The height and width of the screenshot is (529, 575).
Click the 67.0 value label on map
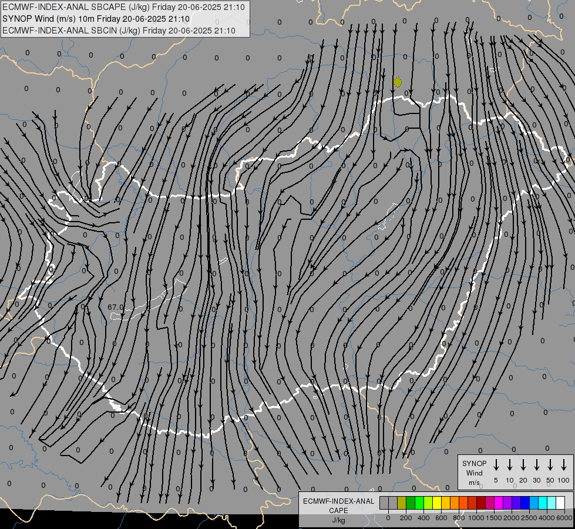tap(116, 307)
